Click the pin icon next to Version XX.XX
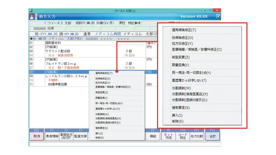The height and width of the screenshot is (155, 276). point(218,16)
